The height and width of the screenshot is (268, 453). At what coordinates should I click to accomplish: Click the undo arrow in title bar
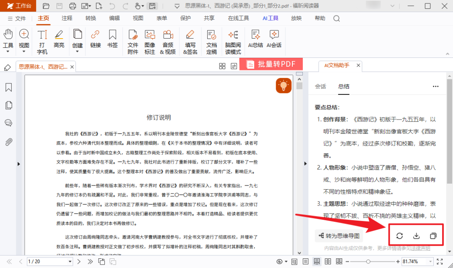(112, 6)
